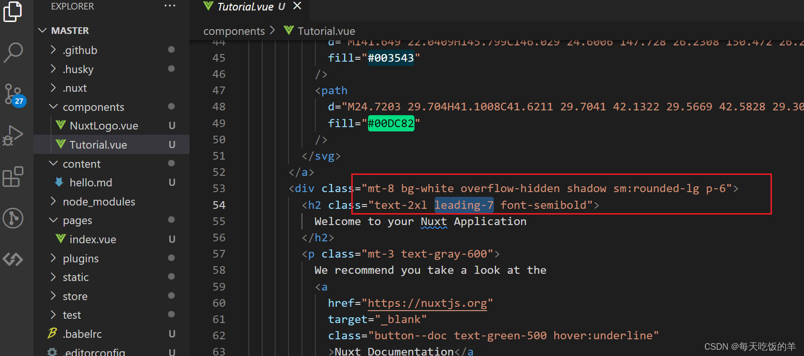Close the Tutorial.vue editor tab

(x=297, y=6)
